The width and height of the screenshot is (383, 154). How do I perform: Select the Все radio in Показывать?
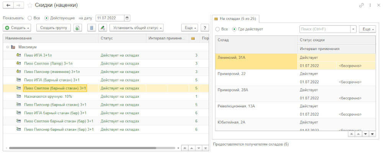pyautogui.click(x=30, y=18)
